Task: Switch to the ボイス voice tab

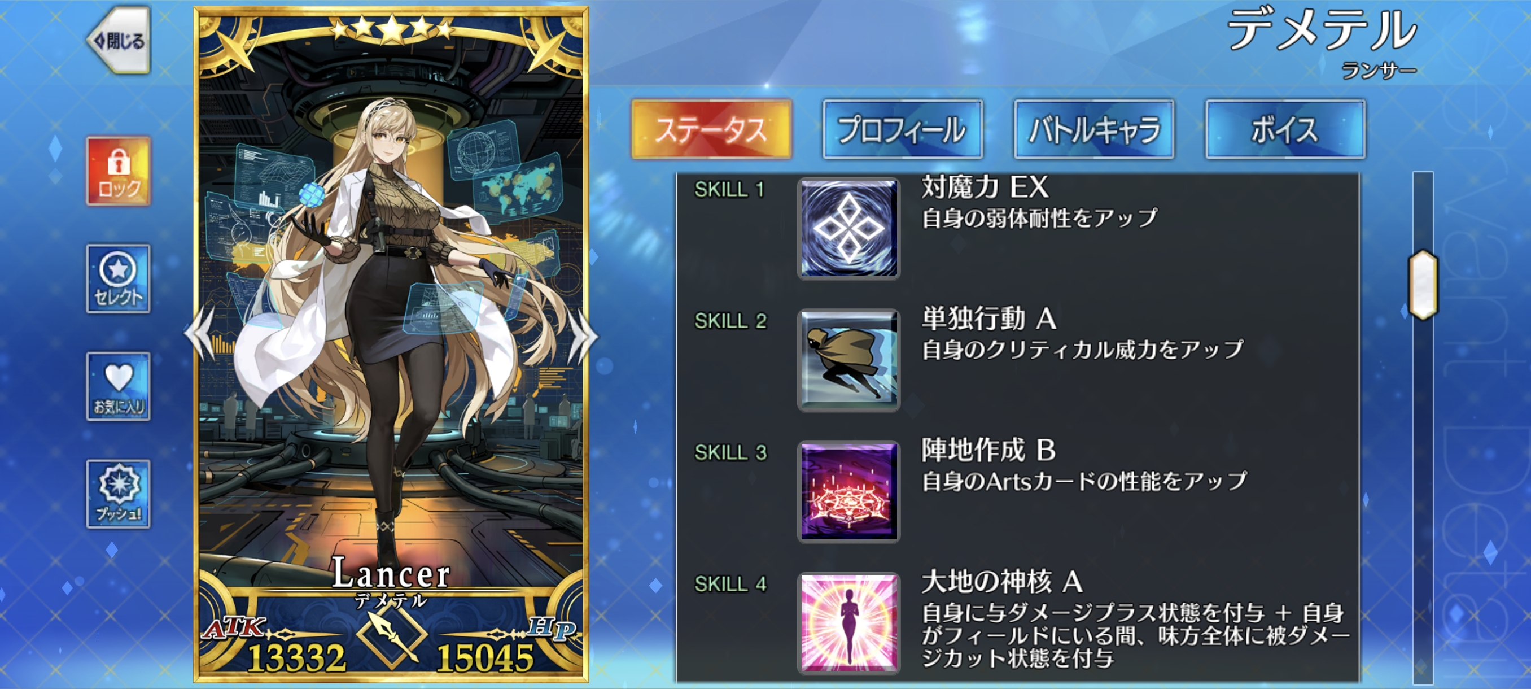Action: coord(1285,129)
